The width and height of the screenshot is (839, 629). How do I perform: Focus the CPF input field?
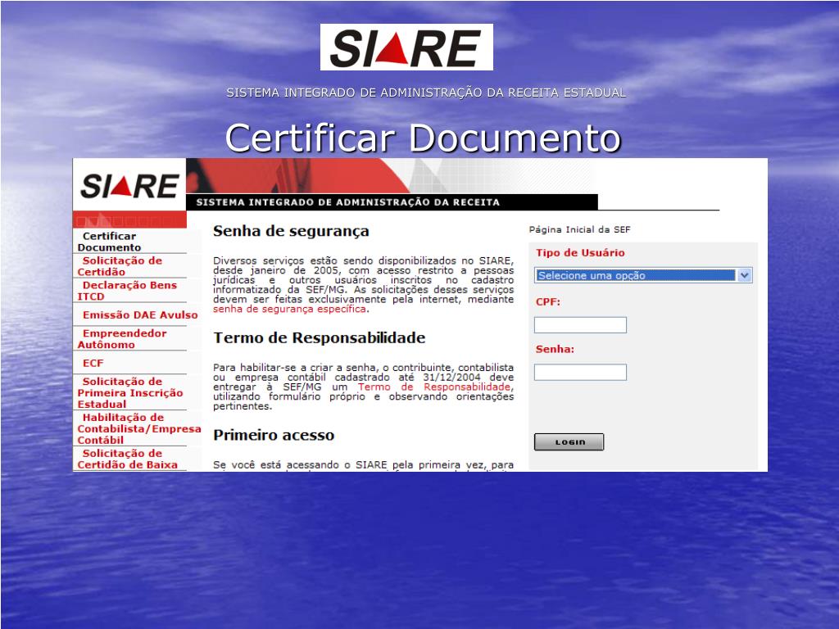pyautogui.click(x=580, y=324)
